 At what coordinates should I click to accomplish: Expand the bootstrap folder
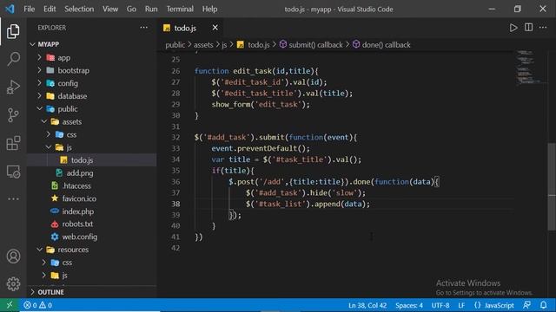(40, 70)
